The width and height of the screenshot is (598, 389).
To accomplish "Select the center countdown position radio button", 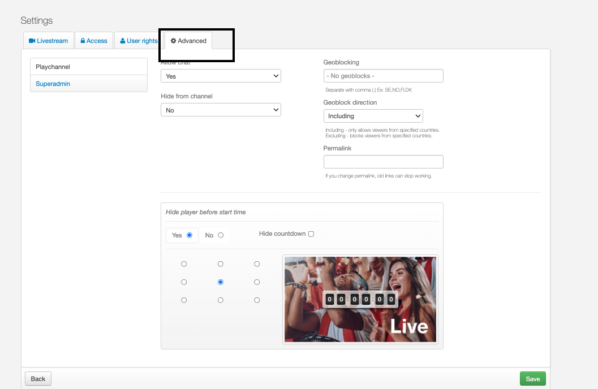I will pyautogui.click(x=221, y=282).
